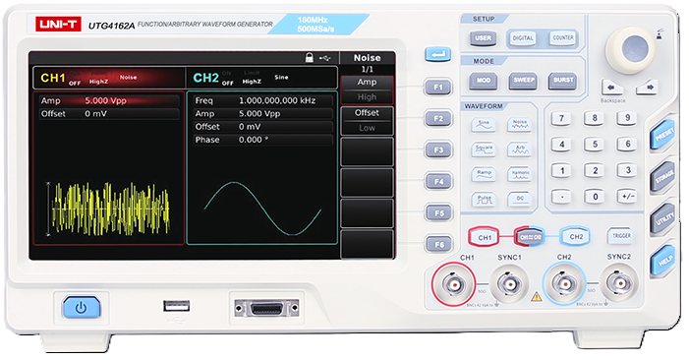Screen dimensions: 689x360
Task: Pick the Ramp waveform button
Action: click(x=484, y=174)
